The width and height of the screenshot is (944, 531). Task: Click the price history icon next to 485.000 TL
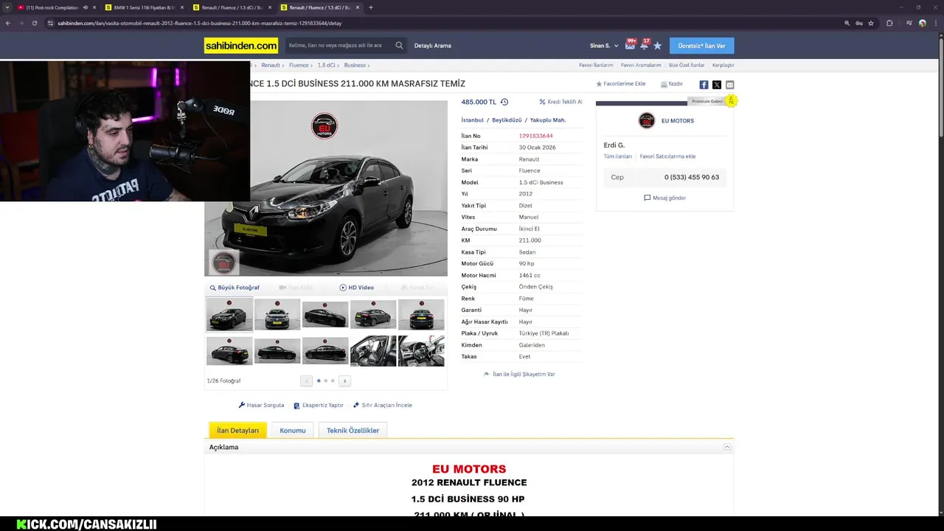504,102
